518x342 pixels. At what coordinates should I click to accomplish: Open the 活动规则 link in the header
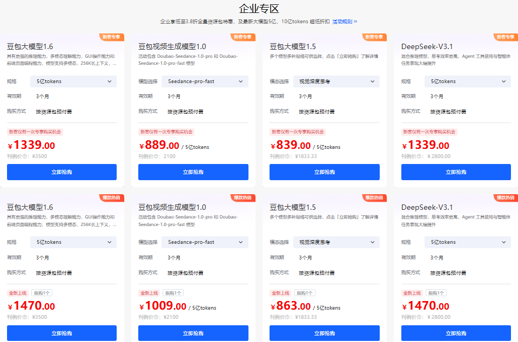coord(345,22)
